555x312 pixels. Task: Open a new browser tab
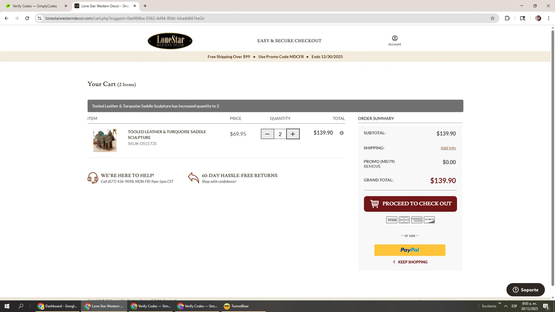click(x=145, y=6)
